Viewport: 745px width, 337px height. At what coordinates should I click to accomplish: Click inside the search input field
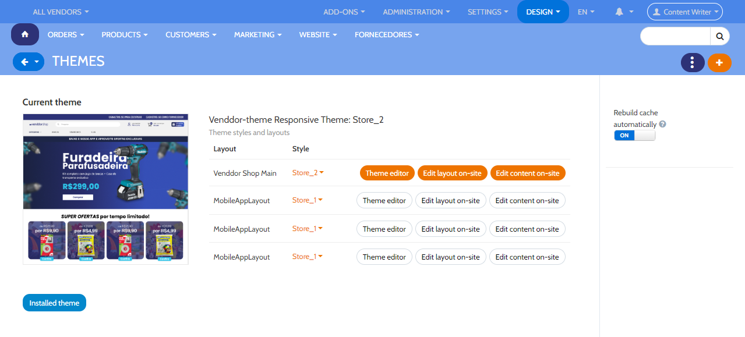tap(675, 36)
